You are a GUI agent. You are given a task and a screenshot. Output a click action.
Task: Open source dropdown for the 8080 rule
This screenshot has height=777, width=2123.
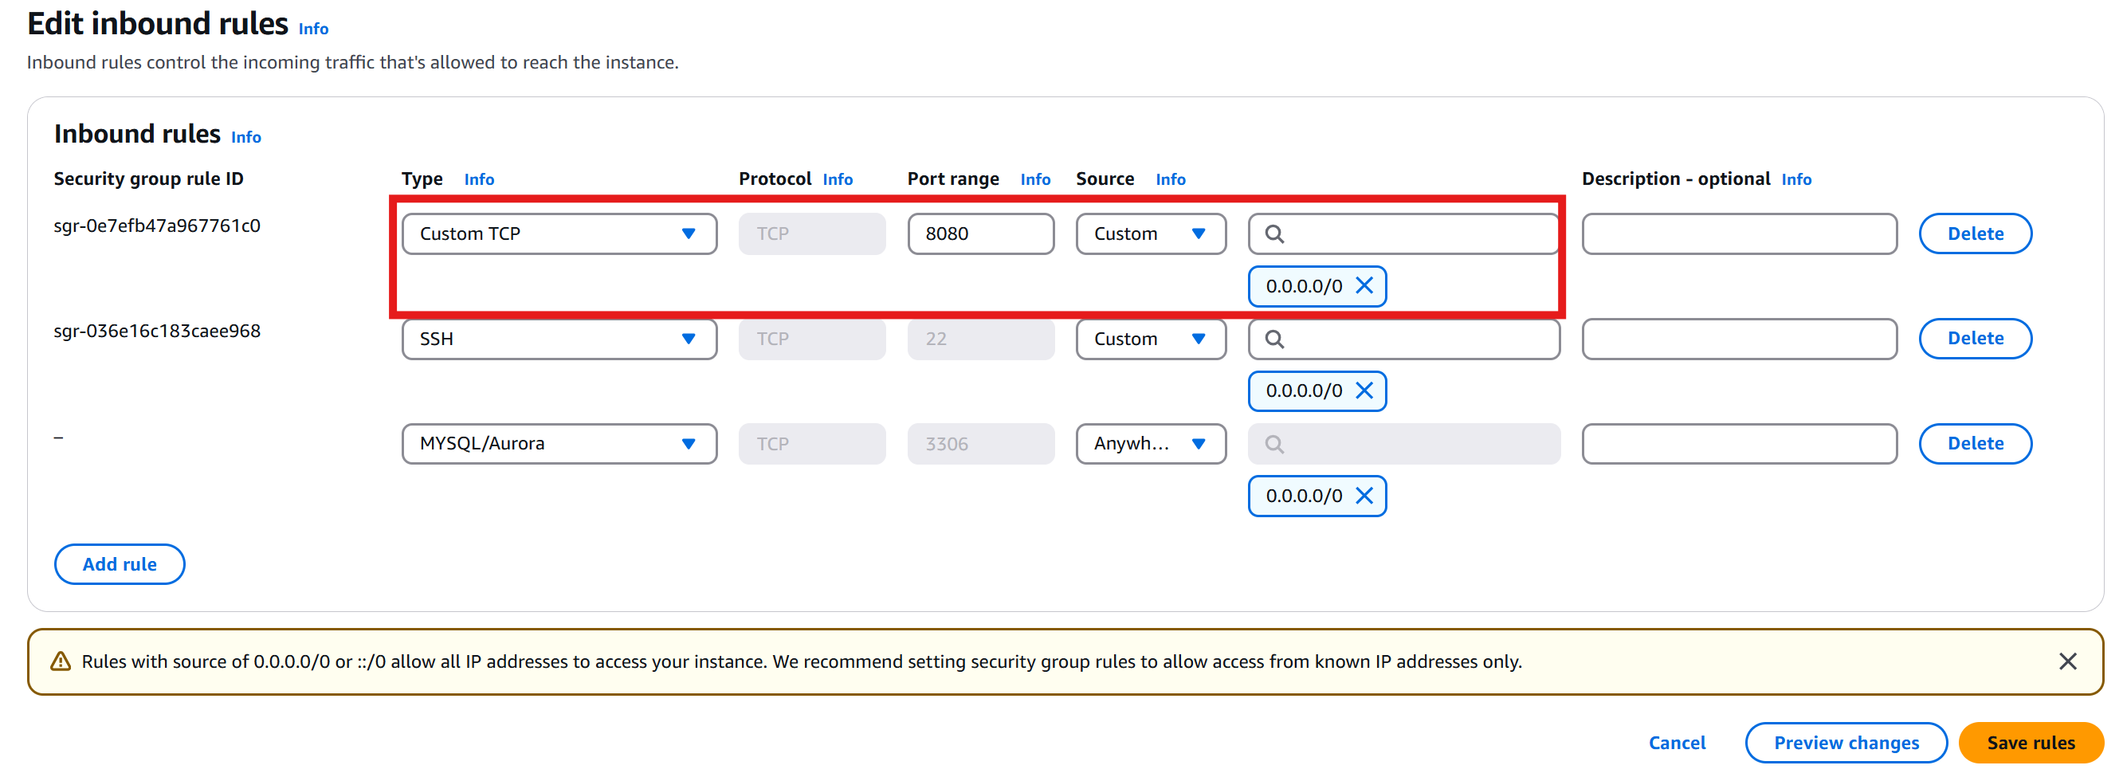(1151, 234)
